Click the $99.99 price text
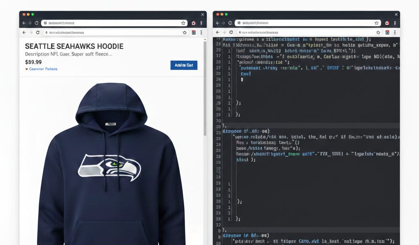 tap(34, 62)
